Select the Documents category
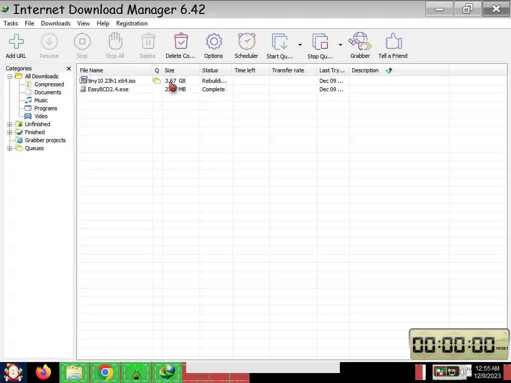The width and height of the screenshot is (511, 383). (47, 92)
